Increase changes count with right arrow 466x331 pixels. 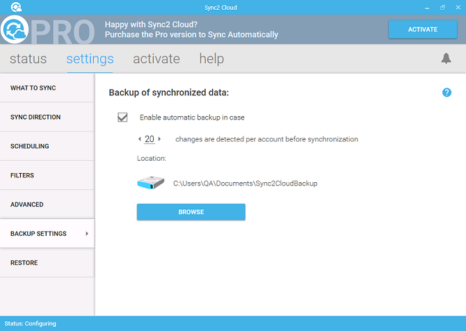159,139
